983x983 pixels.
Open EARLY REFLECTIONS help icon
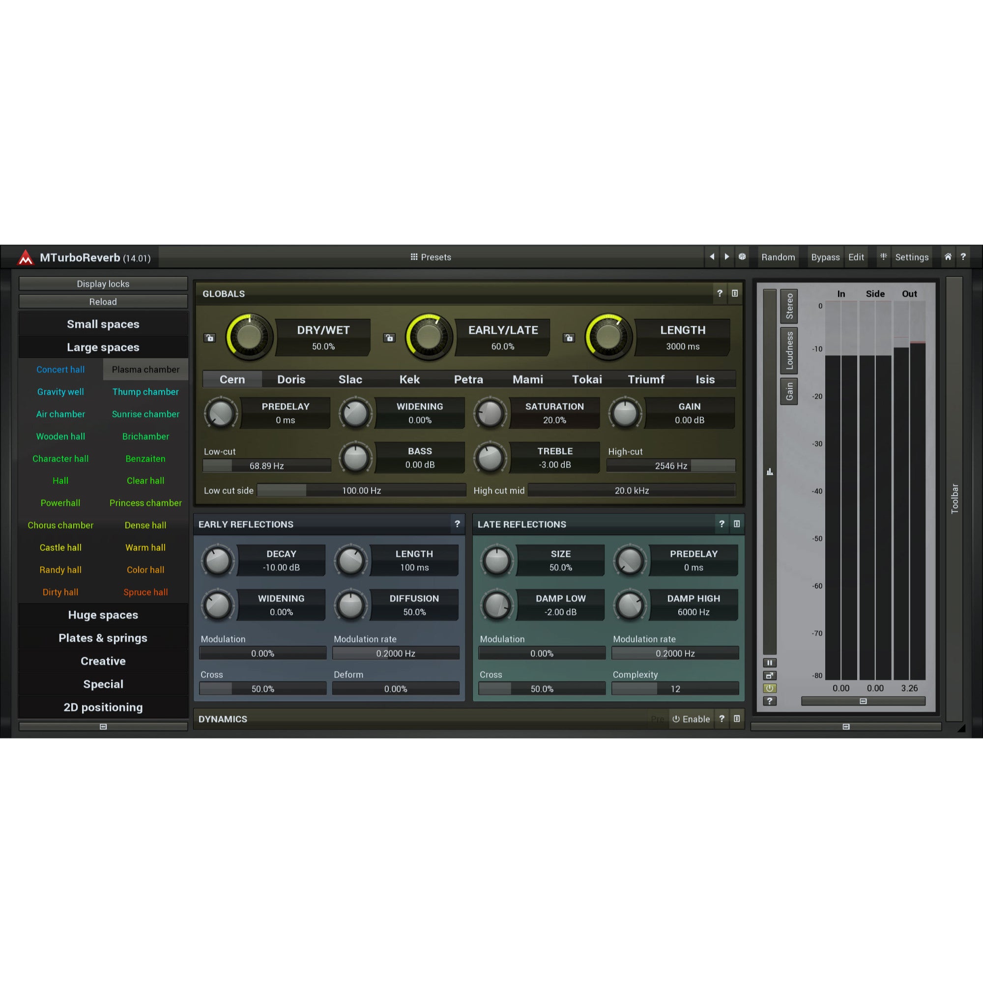click(x=457, y=523)
